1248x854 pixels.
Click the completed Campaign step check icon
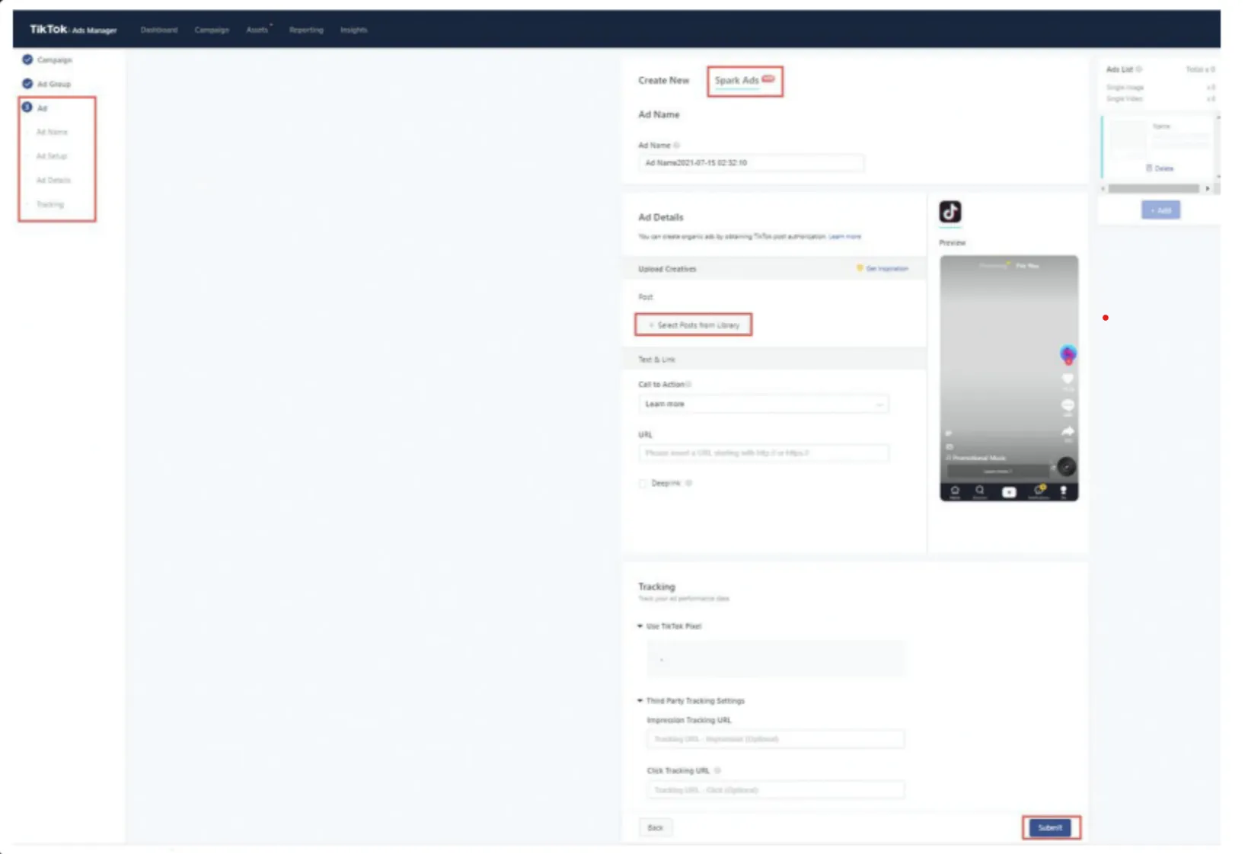[x=27, y=59]
